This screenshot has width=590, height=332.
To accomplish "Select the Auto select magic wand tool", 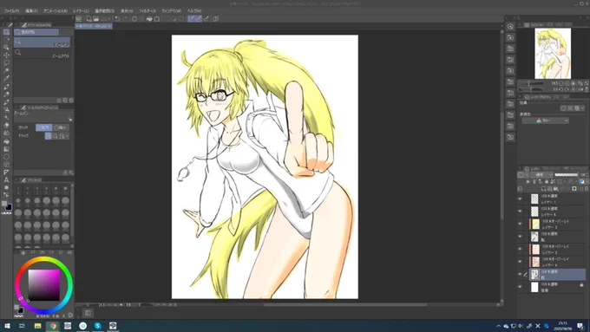I will coord(6,71).
